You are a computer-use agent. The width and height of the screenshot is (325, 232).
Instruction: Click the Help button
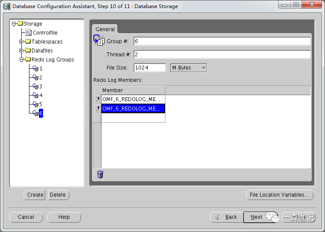point(64,217)
